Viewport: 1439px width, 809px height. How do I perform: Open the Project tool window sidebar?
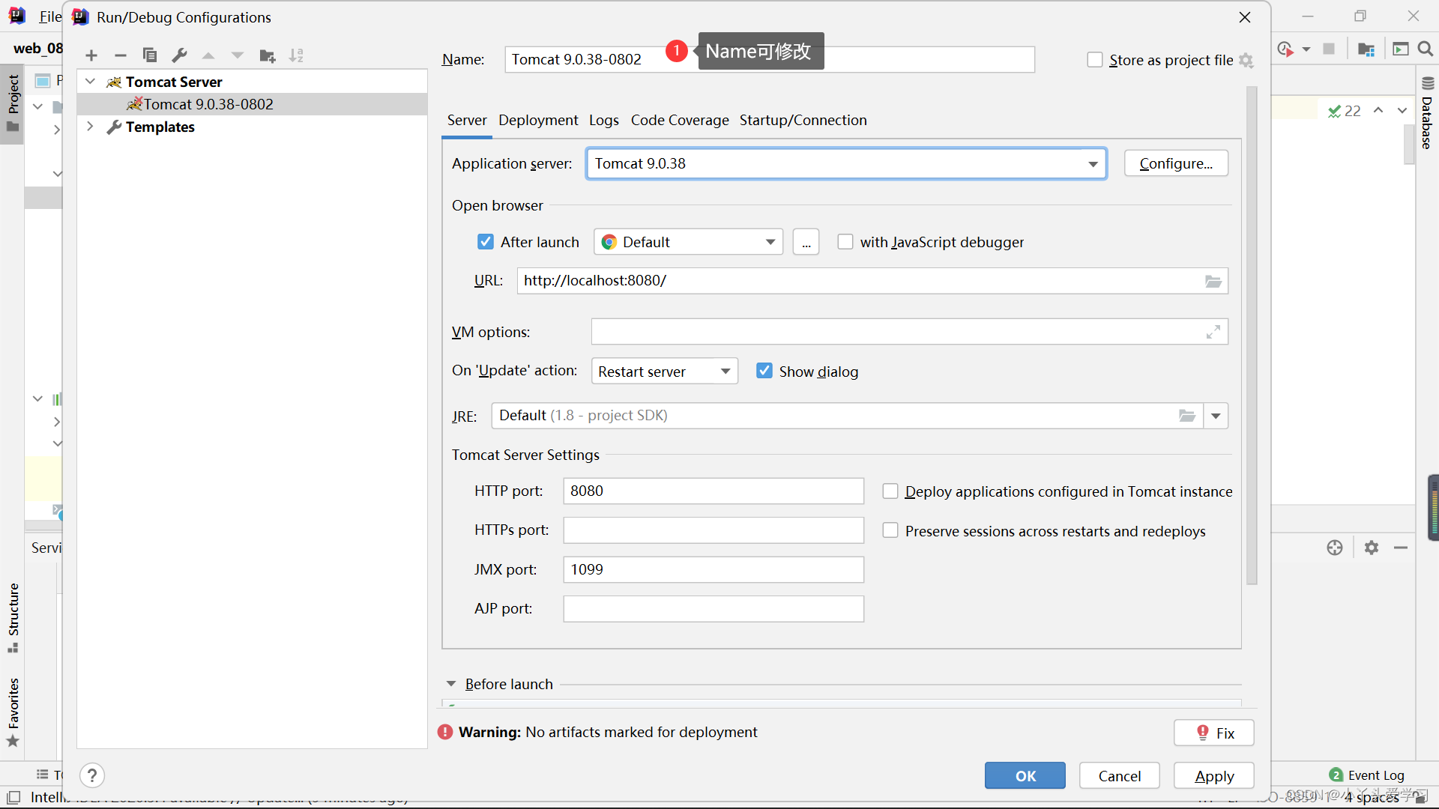(13, 103)
